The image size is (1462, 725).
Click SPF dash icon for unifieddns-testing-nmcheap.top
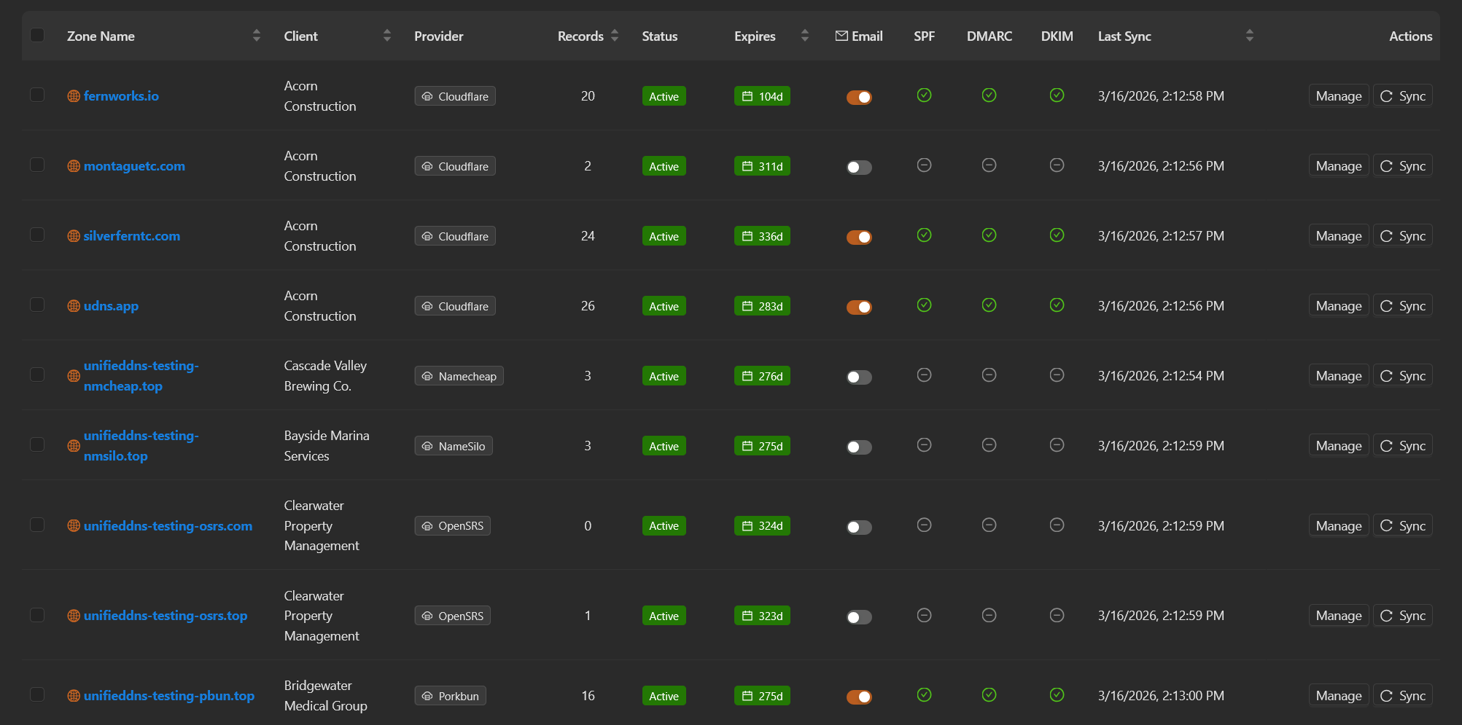pyautogui.click(x=924, y=375)
